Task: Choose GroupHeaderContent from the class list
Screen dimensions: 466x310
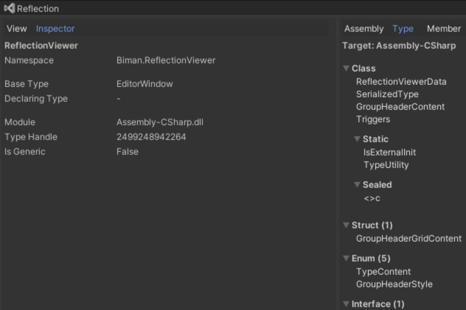Action: coord(400,107)
